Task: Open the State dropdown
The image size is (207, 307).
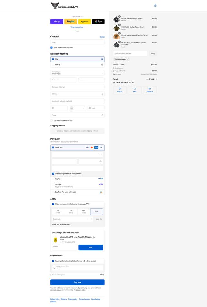Action: click(77, 108)
